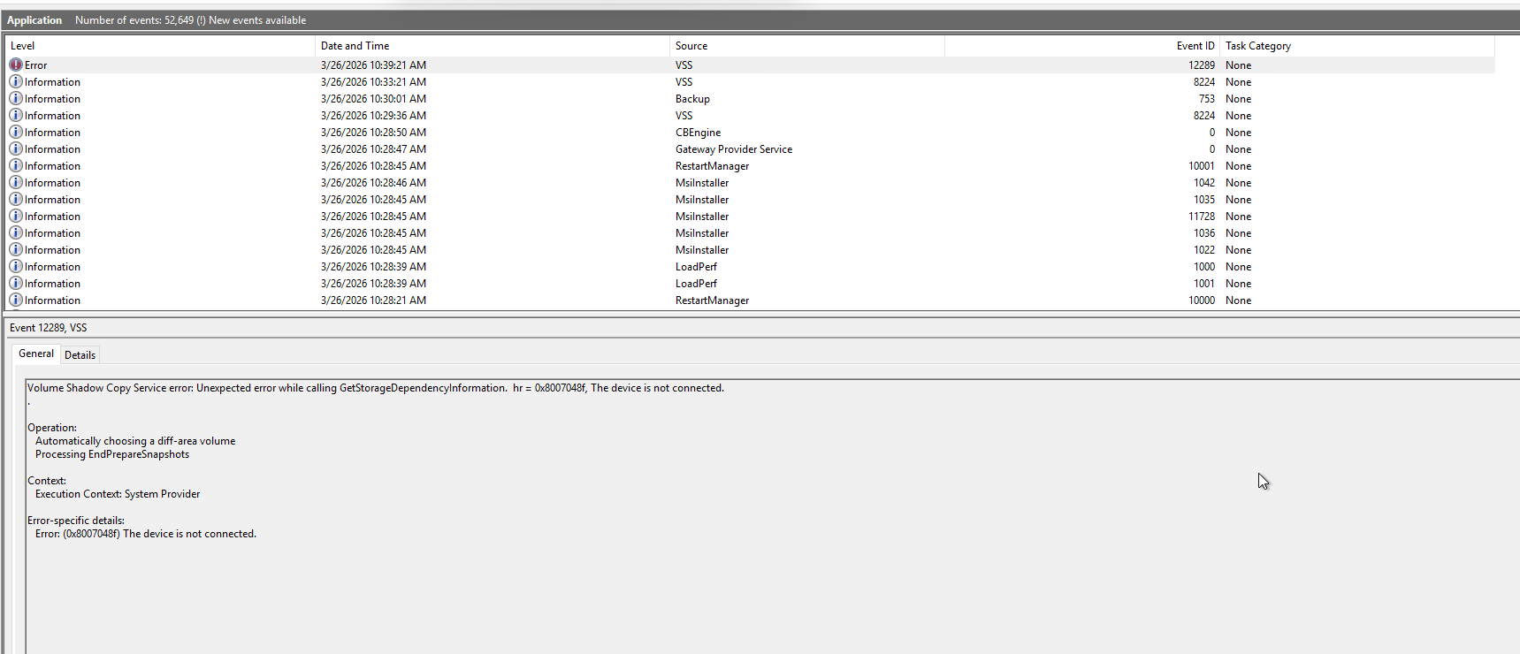The height and width of the screenshot is (654, 1520).
Task: Click the info icon in Gateway Provider Service row
Action: [16, 148]
